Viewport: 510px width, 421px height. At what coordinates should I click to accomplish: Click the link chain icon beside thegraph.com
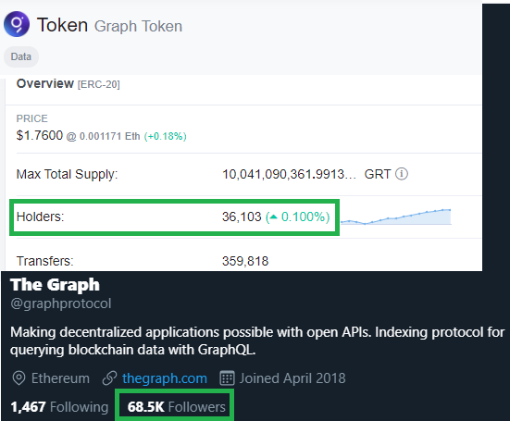coord(109,378)
